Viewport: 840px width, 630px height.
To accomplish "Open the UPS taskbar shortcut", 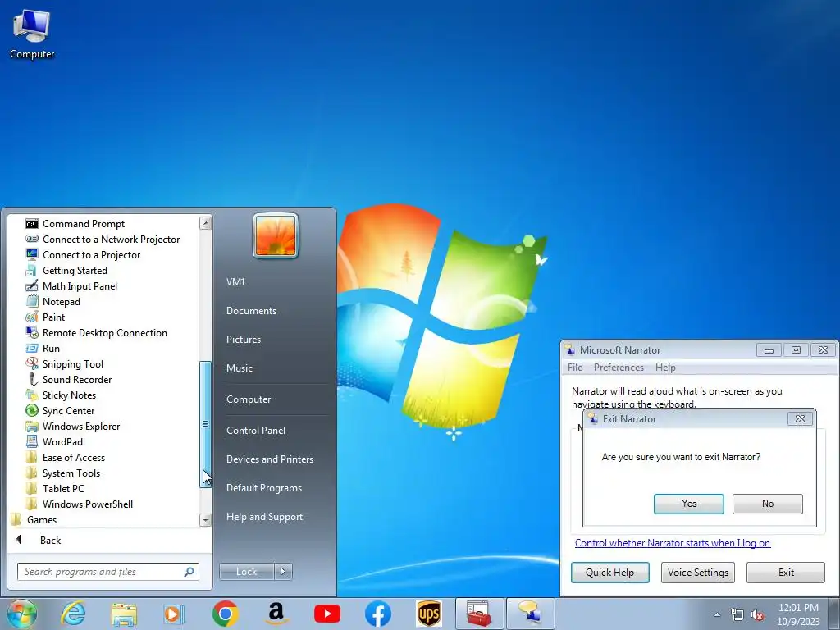I will point(428,614).
